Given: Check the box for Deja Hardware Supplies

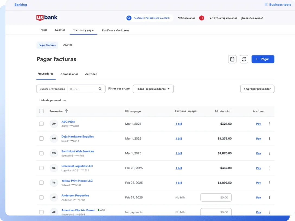Looking at the screenshot, I should point(41,138).
